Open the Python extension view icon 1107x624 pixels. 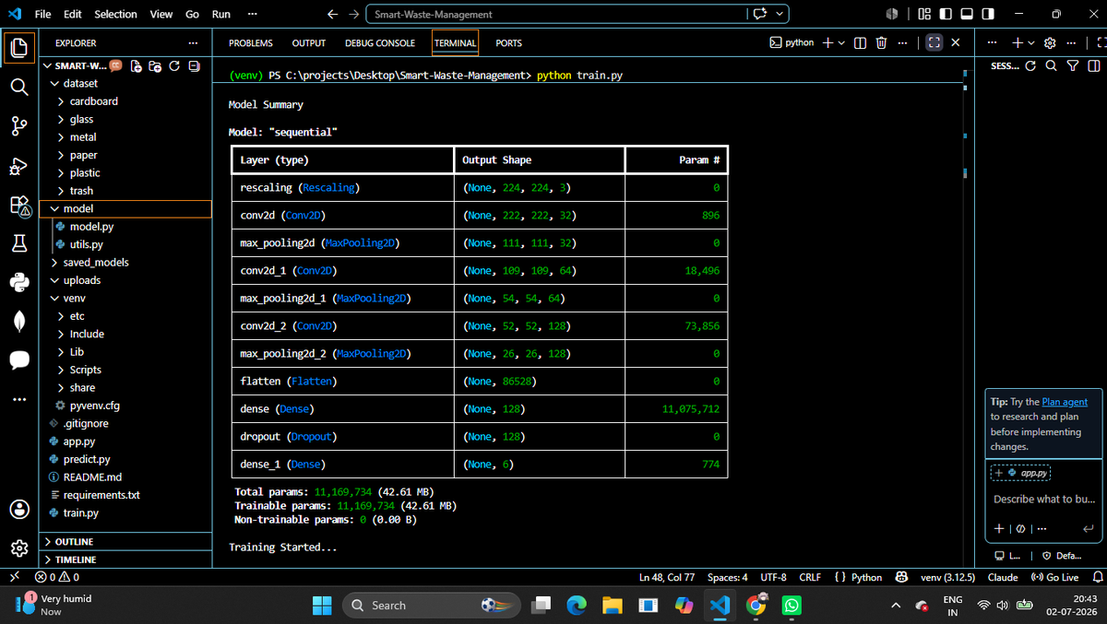pos(19,282)
